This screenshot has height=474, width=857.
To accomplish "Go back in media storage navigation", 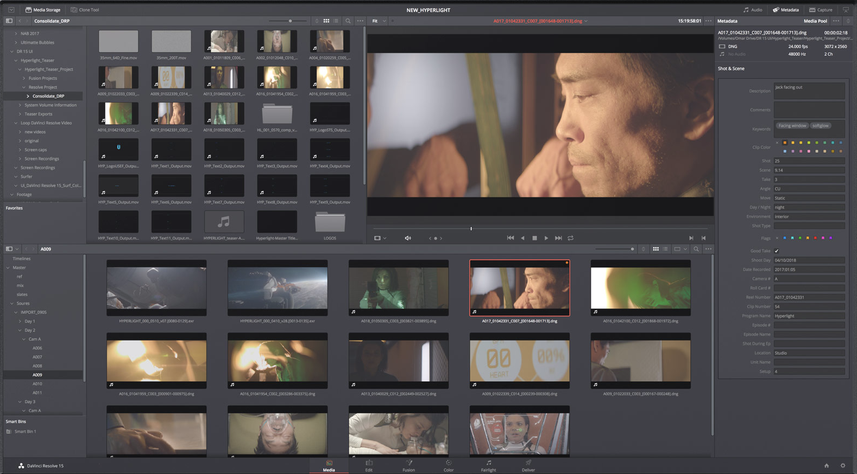I will click(20, 21).
